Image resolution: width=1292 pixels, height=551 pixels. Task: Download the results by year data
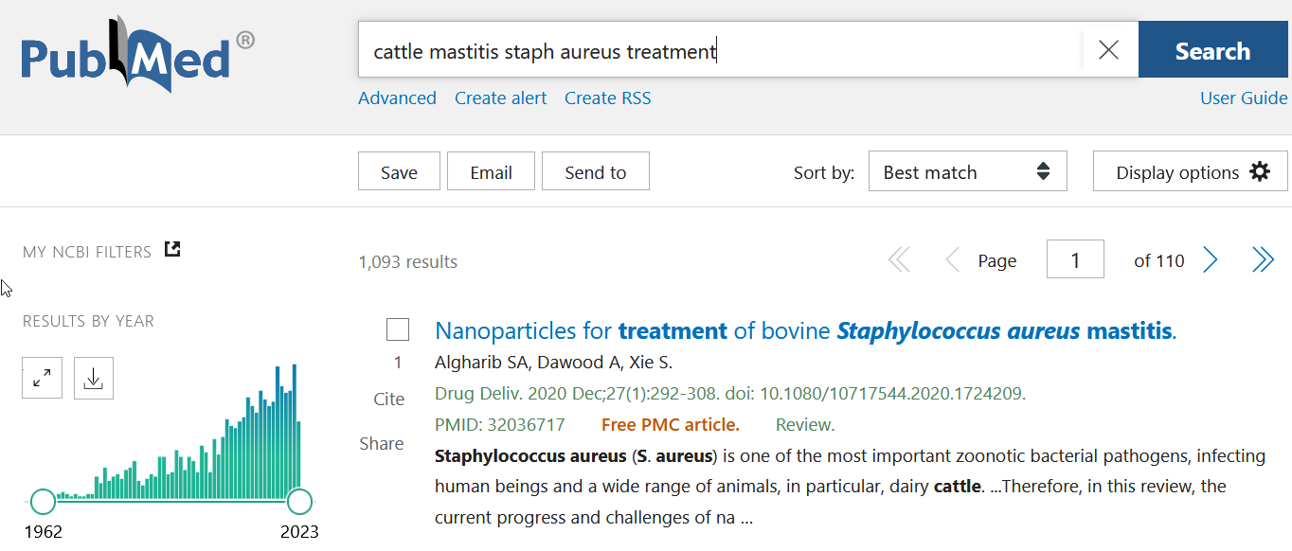coord(93,379)
